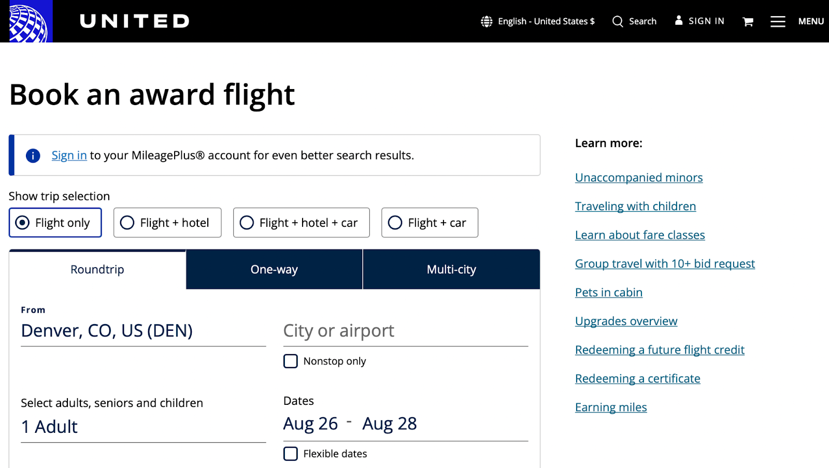Image resolution: width=829 pixels, height=468 pixels.
Task: Click the blue info icon
Action: coord(33,155)
